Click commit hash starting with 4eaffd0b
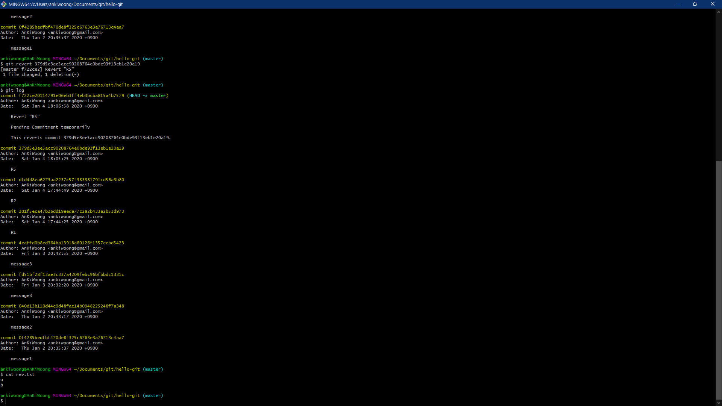The width and height of the screenshot is (722, 406). click(x=71, y=243)
